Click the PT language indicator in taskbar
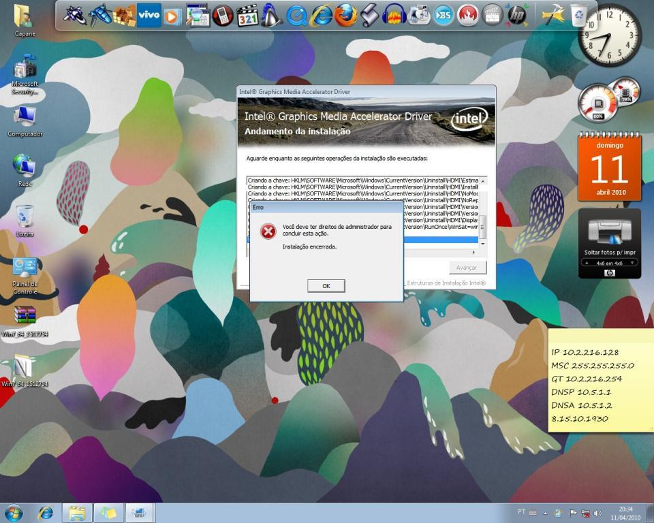 pyautogui.click(x=521, y=512)
